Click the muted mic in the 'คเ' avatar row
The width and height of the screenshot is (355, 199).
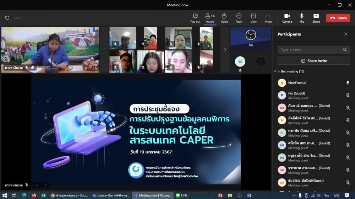pyautogui.click(x=348, y=132)
